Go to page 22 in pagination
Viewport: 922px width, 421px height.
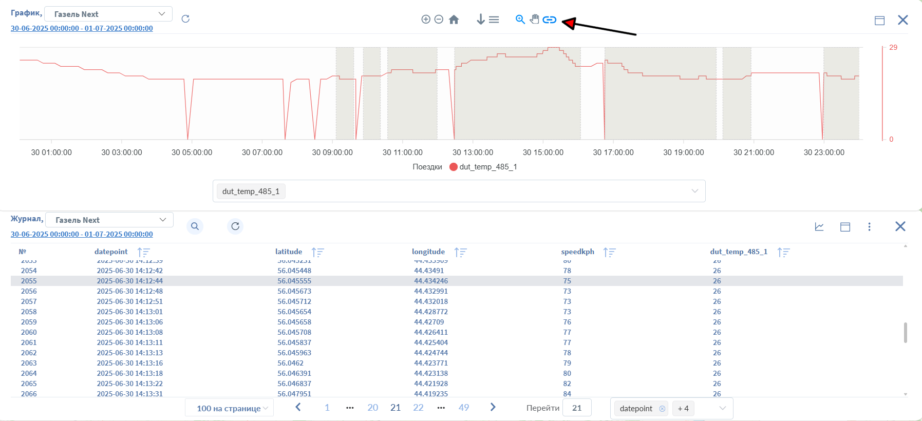[418, 408]
